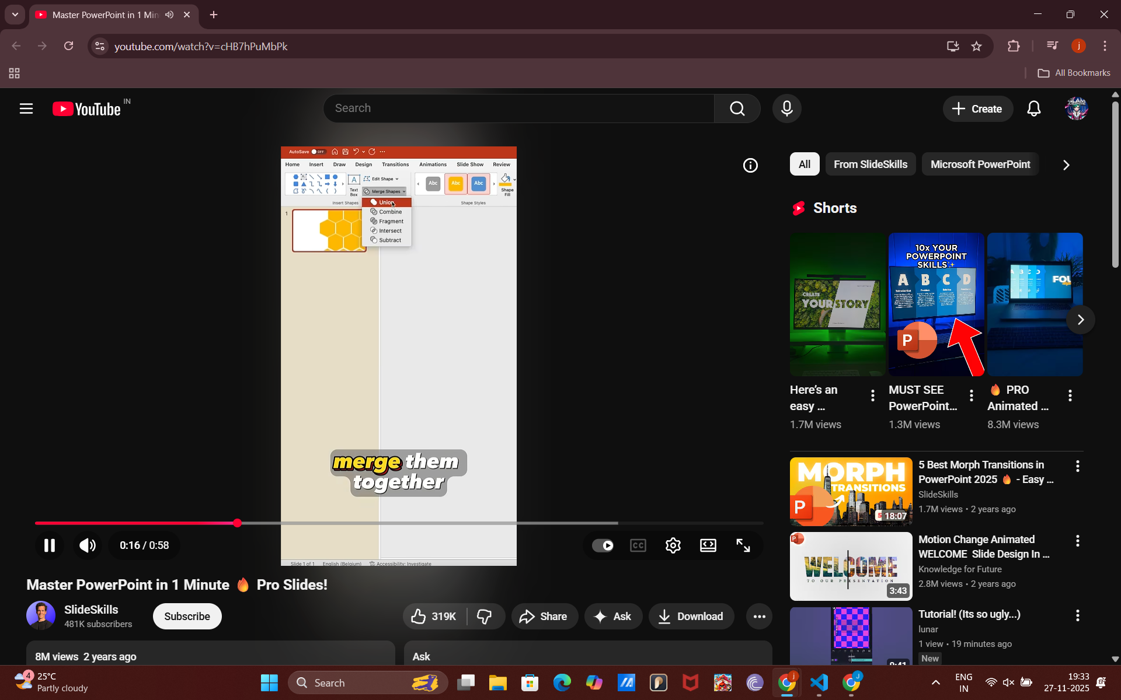This screenshot has width=1121, height=700.
Task: Toggle closed captions CC button
Action: [638, 545]
